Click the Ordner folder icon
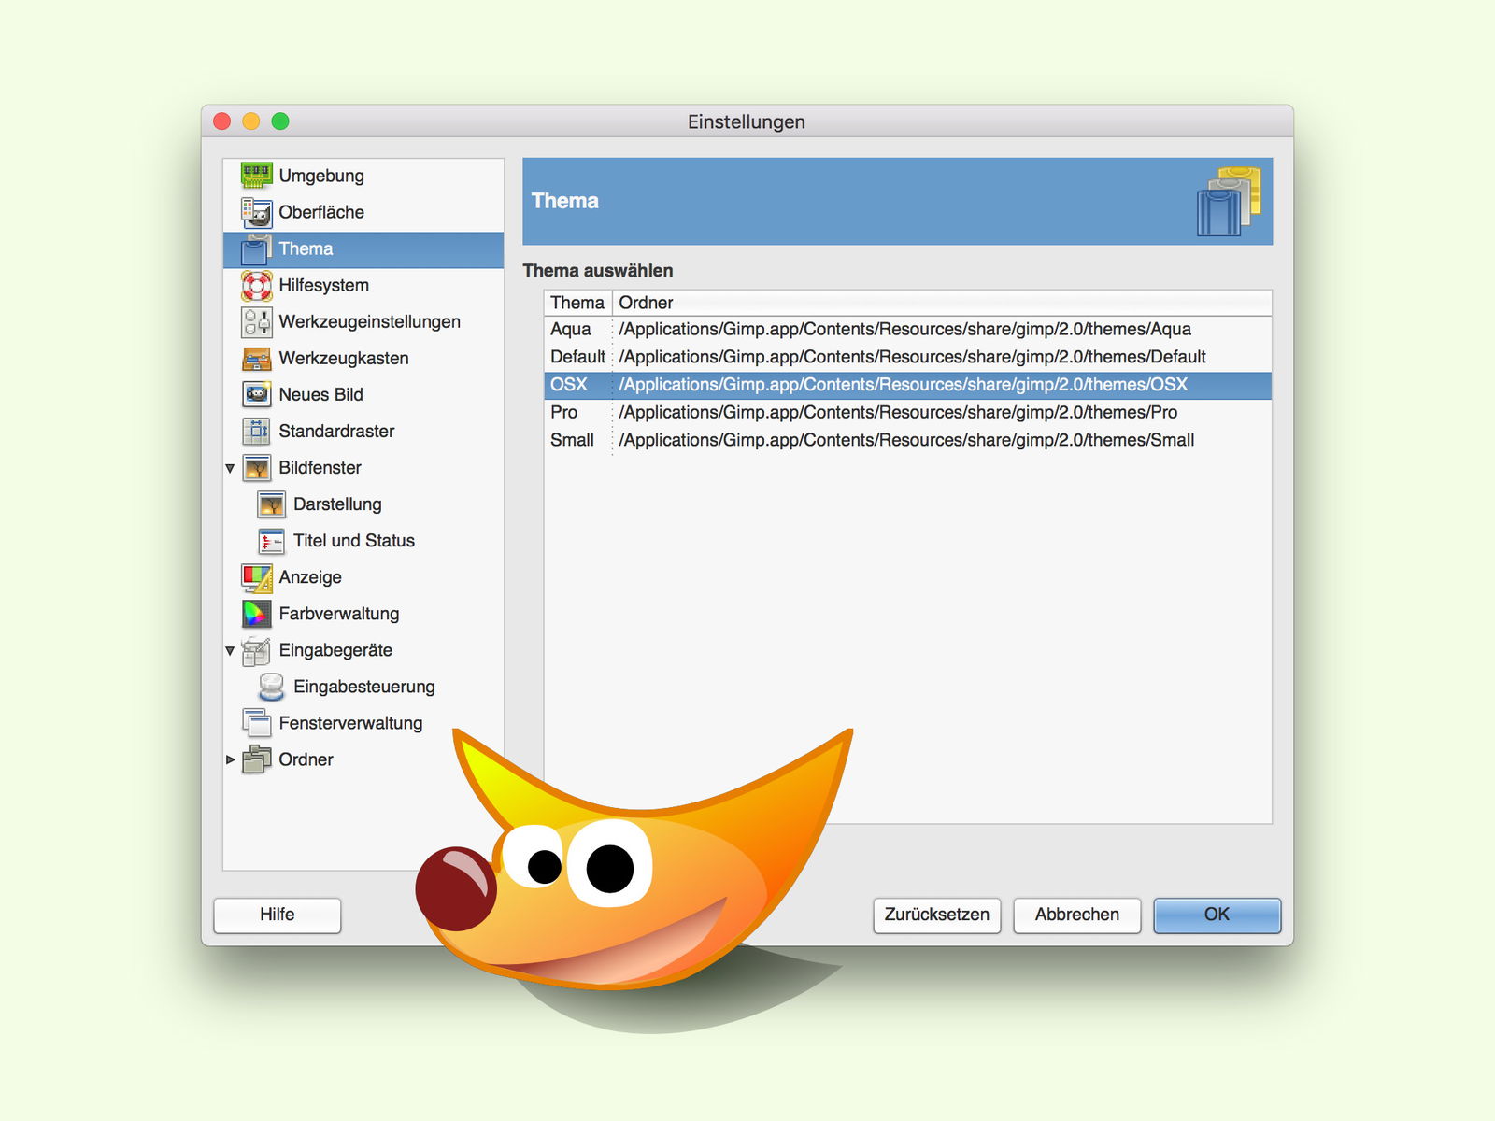This screenshot has height=1121, width=1495. pyautogui.click(x=256, y=759)
